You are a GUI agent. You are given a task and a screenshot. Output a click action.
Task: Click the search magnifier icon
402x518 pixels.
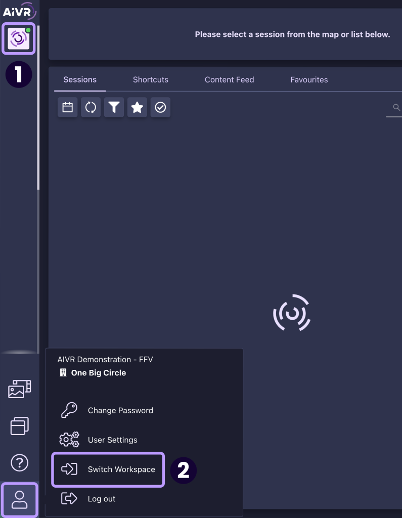(396, 107)
